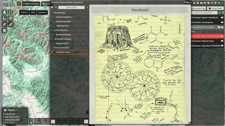Switch to A Night at the Opera scene

coord(31,4)
